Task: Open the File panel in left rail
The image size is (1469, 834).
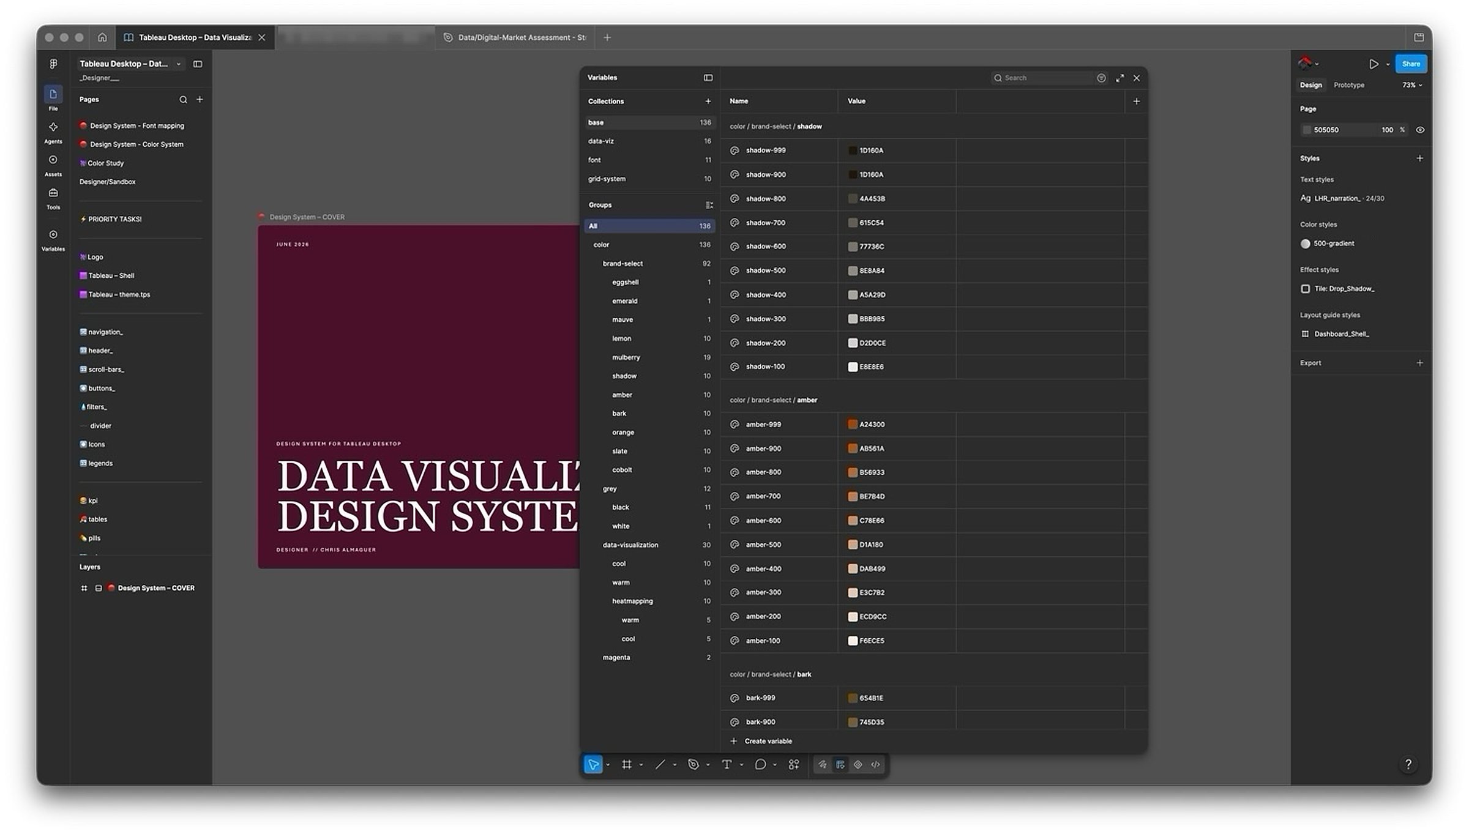Action: 53,98
